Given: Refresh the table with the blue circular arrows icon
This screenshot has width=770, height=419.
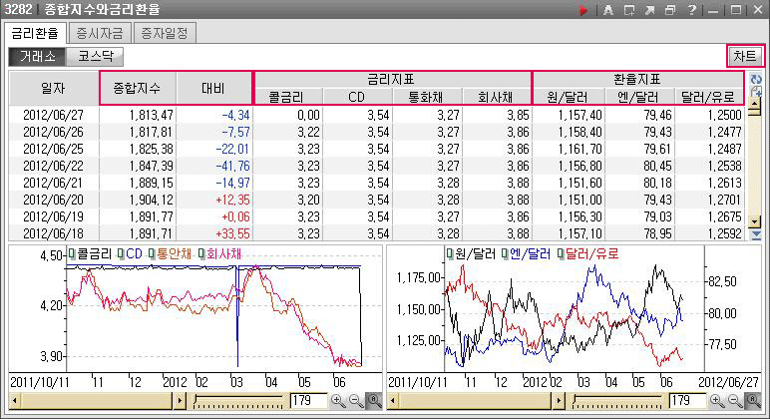Looking at the screenshot, I should click(756, 79).
